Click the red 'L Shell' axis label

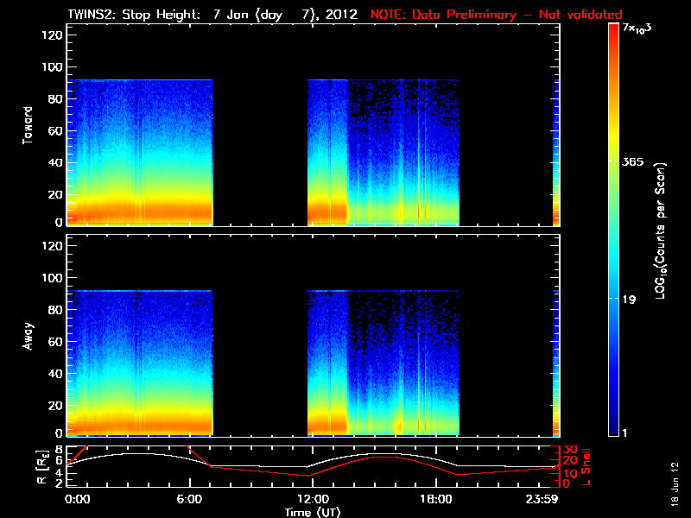pyautogui.click(x=586, y=467)
